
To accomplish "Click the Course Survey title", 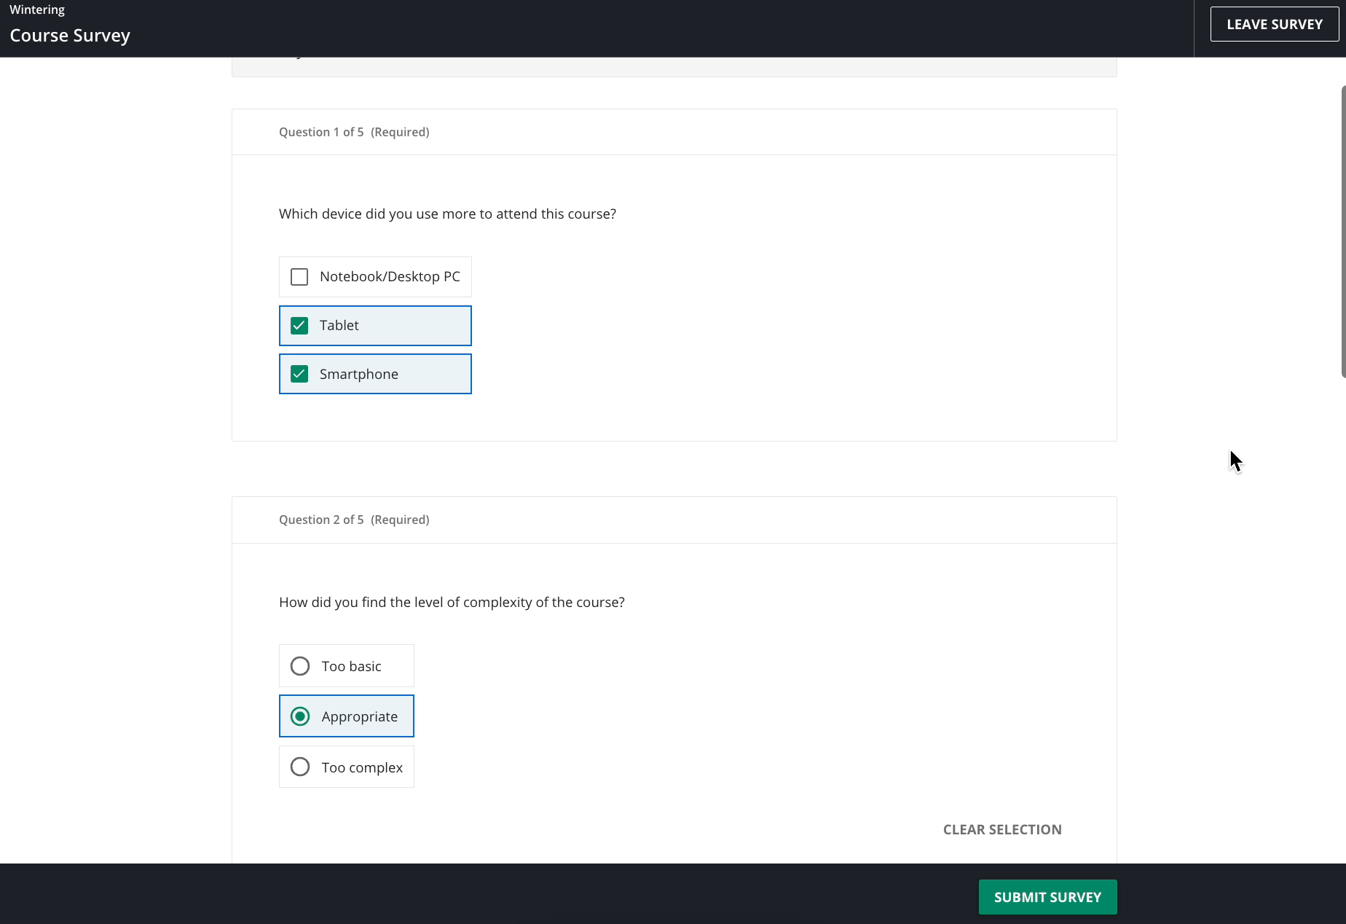I will coord(70,35).
